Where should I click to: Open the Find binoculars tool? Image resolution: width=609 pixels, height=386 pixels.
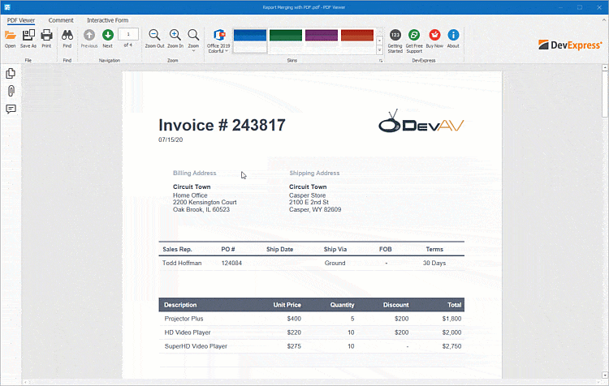(67, 36)
